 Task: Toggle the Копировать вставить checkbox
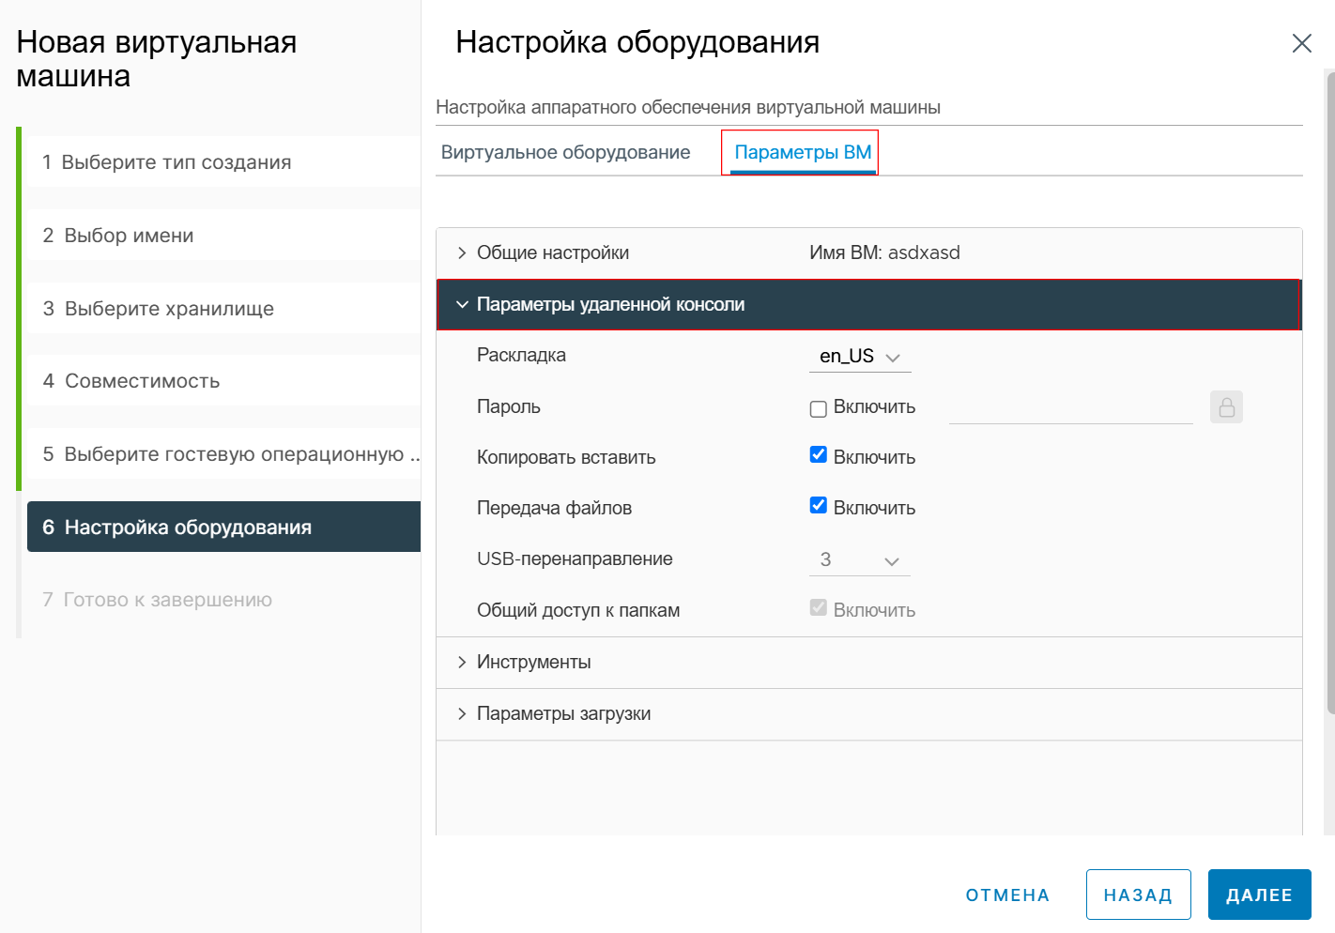818,454
